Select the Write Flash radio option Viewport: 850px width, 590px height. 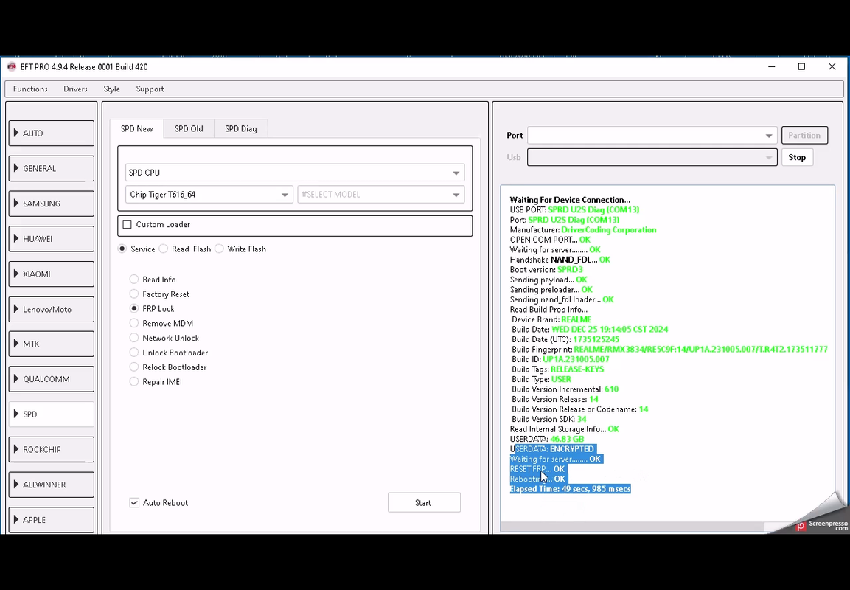[219, 249]
